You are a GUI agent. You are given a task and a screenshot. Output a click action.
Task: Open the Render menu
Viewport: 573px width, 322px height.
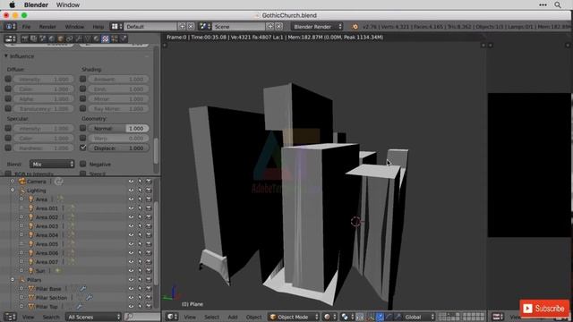47,27
